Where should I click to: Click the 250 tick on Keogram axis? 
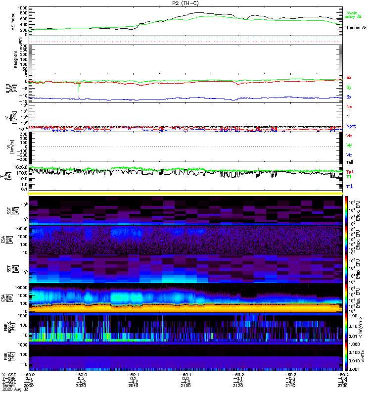click(x=24, y=50)
